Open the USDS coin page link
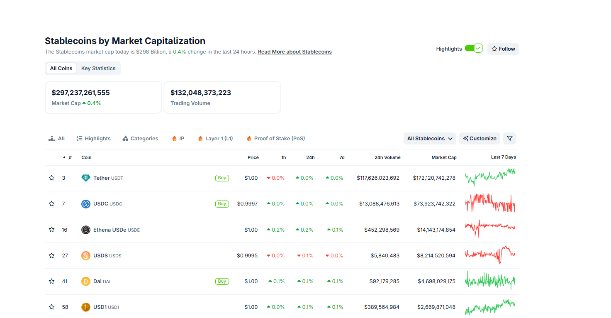This screenshot has width=611, height=318. point(107,256)
